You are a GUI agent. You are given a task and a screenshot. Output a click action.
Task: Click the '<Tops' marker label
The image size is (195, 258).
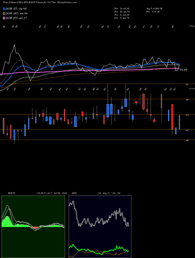click(191, 26)
